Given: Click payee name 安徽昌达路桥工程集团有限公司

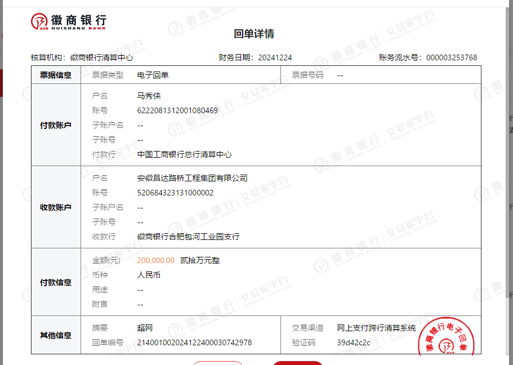Looking at the screenshot, I should click(192, 178).
